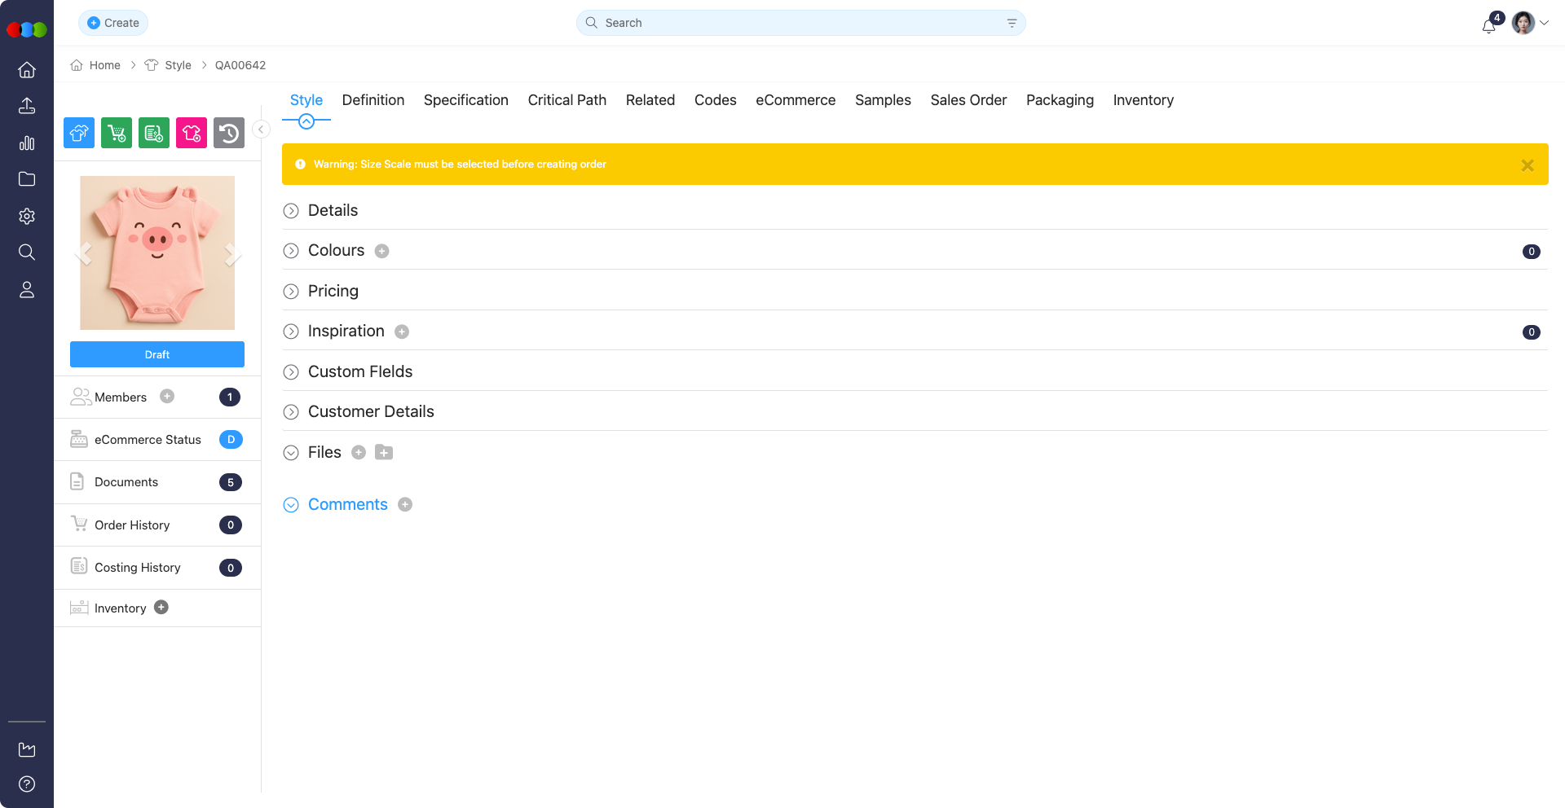Click the blue duplicate style shirts icon
The height and width of the screenshot is (808, 1565).
pos(79,133)
